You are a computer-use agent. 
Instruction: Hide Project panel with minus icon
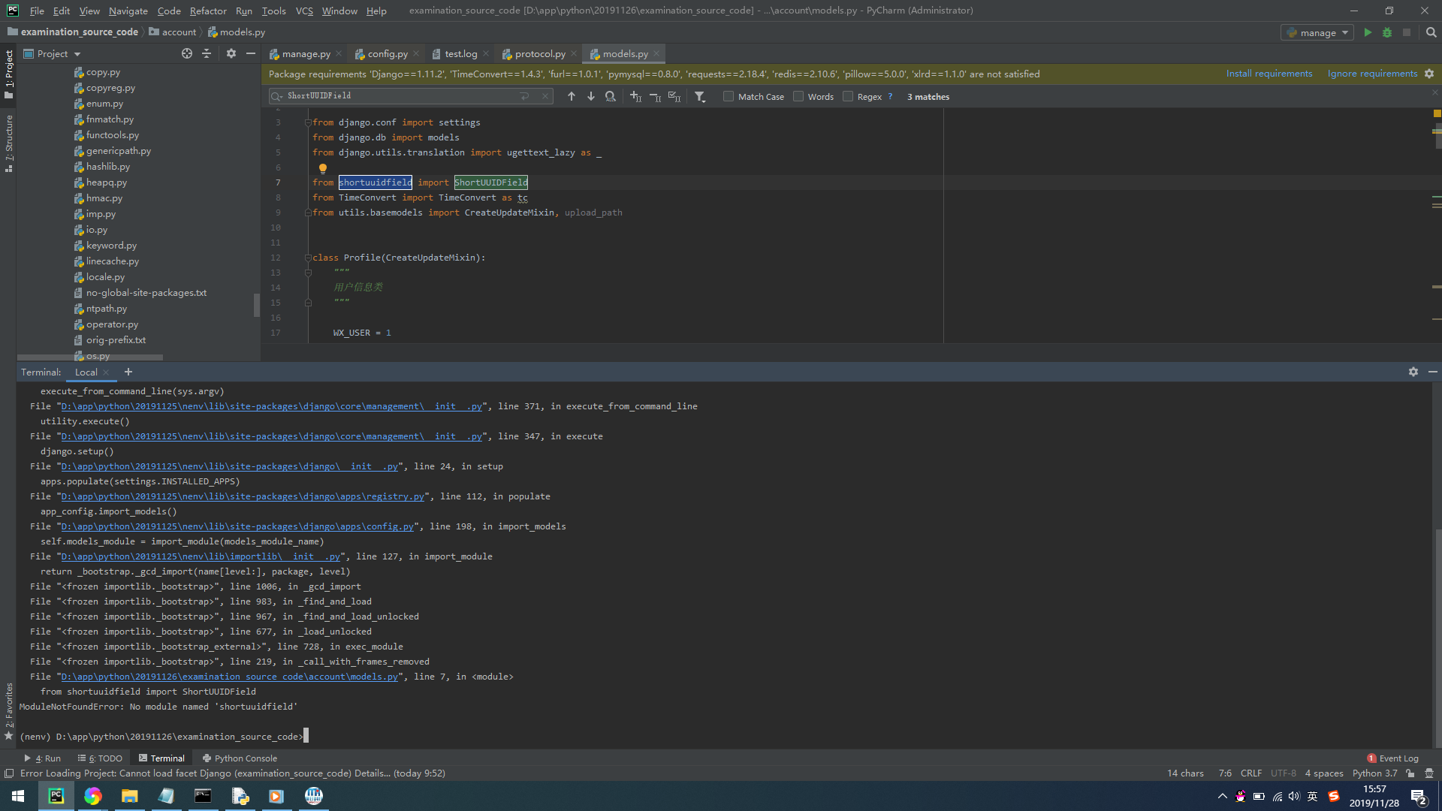pyautogui.click(x=251, y=53)
